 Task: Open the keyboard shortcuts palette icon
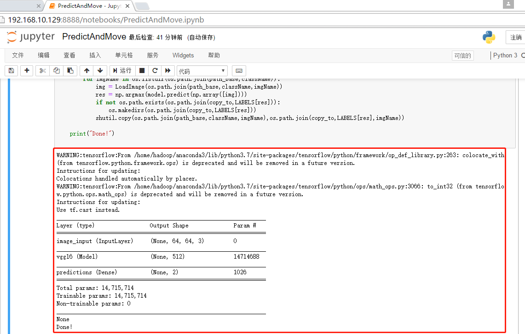pyautogui.click(x=239, y=70)
